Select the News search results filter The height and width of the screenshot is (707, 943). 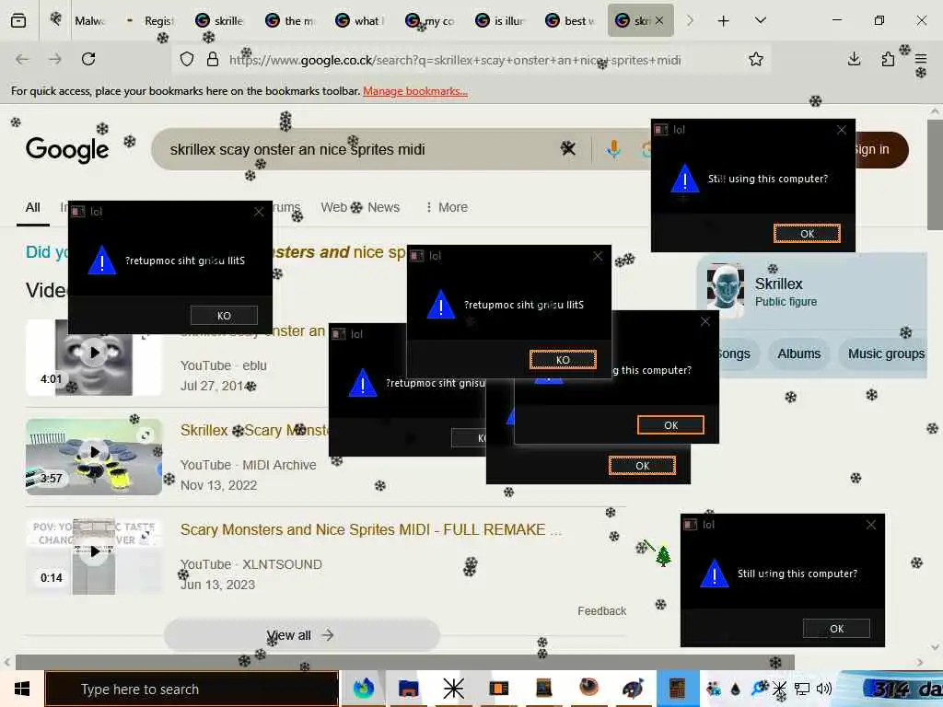click(x=384, y=207)
